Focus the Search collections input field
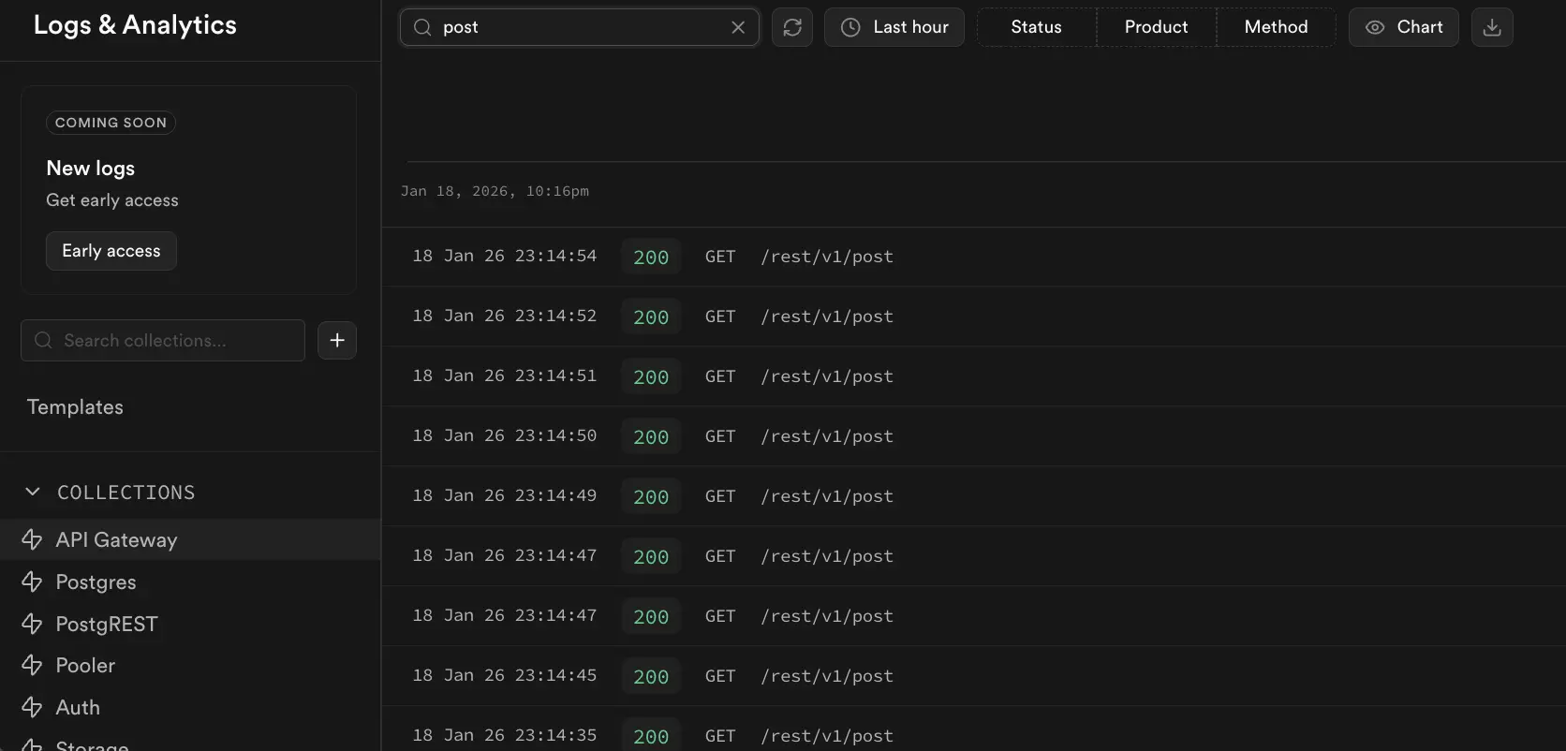Screen dimensions: 1566x751 point(173,340)
